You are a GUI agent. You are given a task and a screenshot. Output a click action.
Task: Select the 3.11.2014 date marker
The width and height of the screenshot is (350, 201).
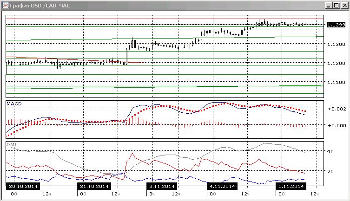[162, 186]
